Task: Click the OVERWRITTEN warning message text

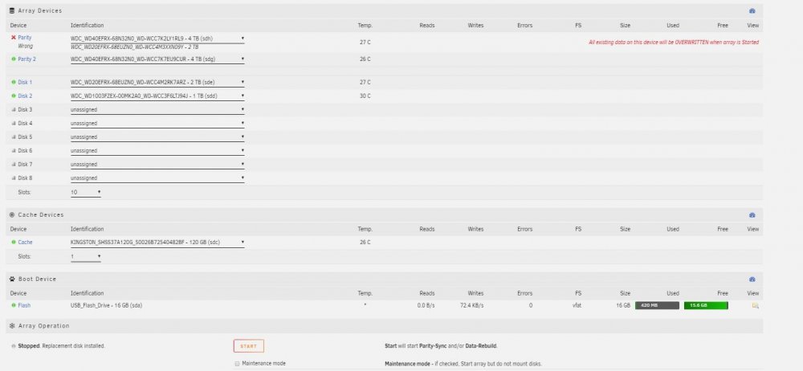Action: tap(674, 43)
